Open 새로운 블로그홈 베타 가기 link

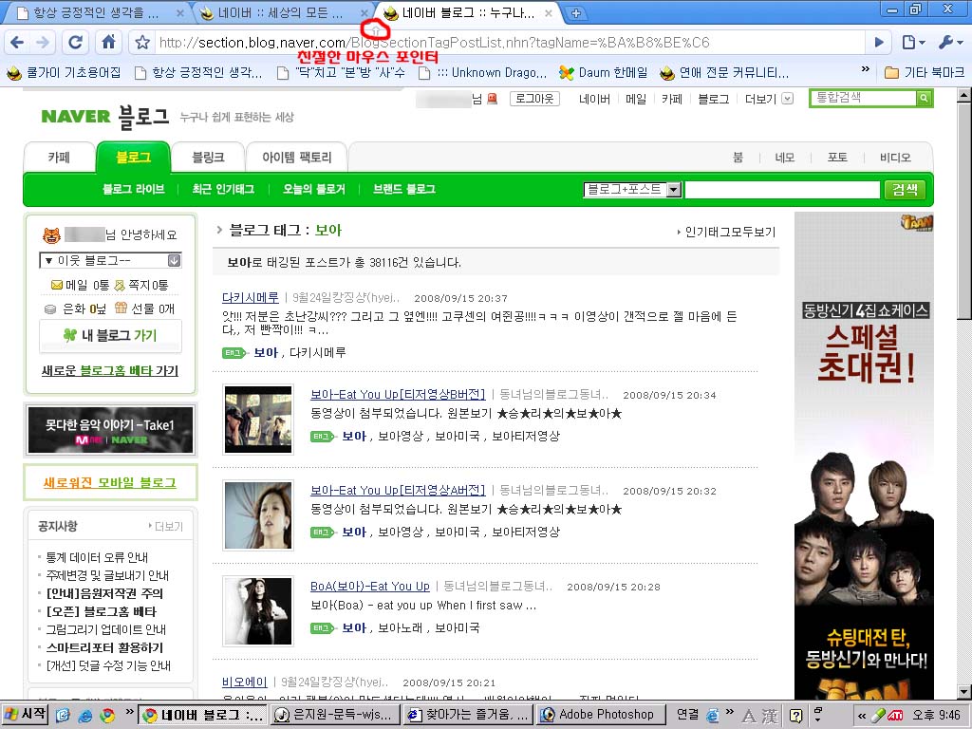click(x=110, y=371)
